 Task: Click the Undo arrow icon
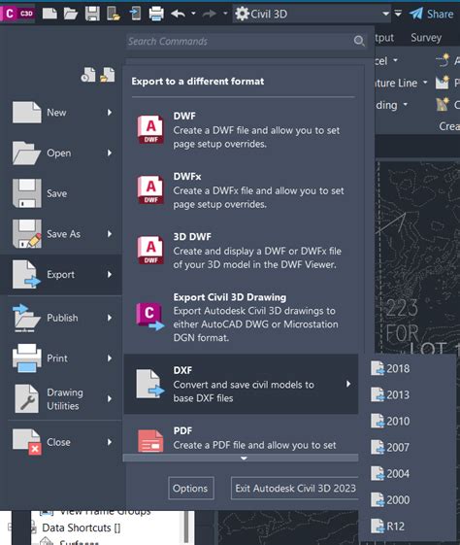pos(179,14)
